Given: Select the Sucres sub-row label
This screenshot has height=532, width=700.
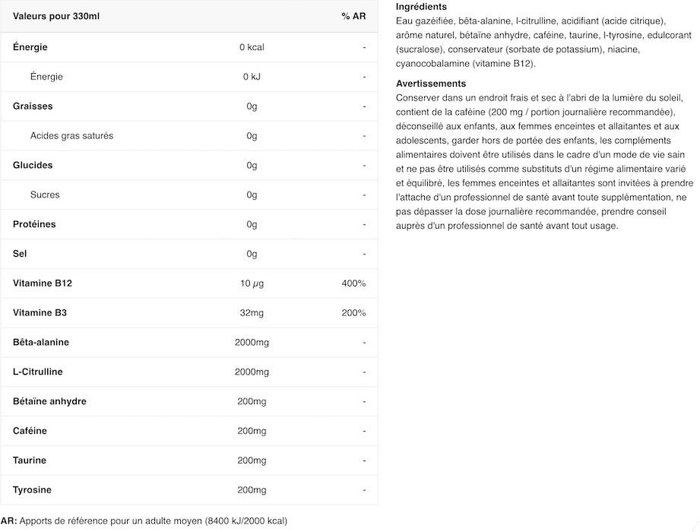Looking at the screenshot, I should click(45, 195).
